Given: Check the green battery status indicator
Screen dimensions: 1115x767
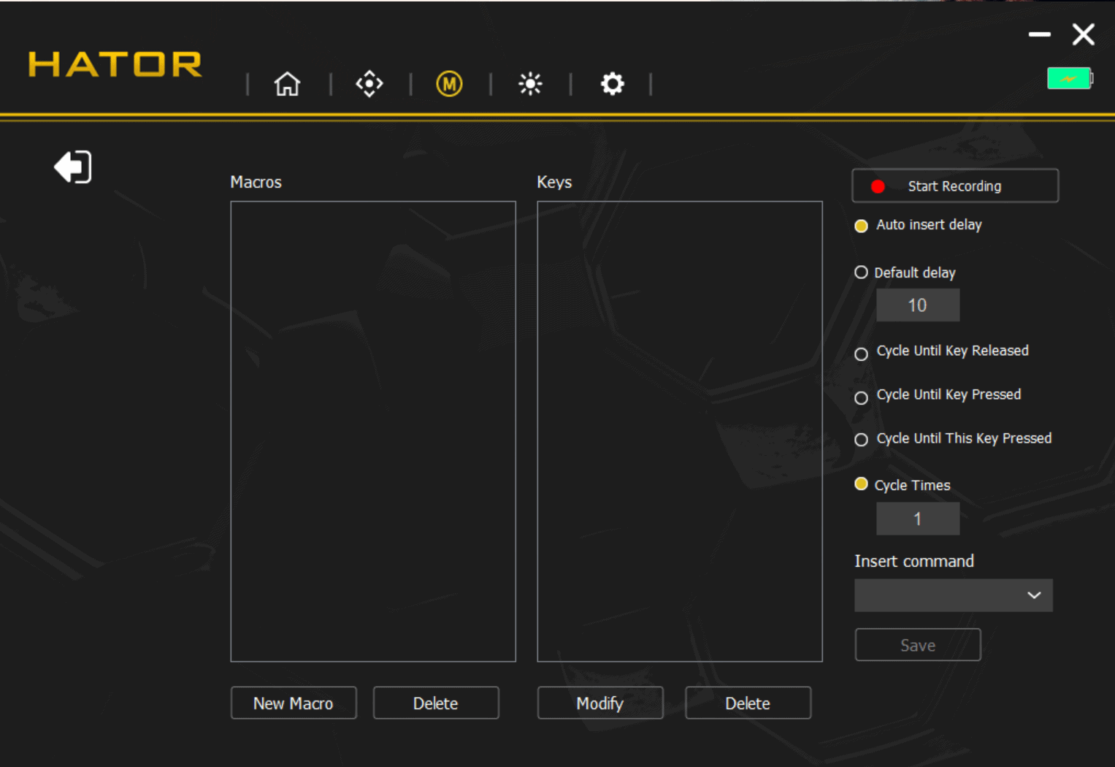Looking at the screenshot, I should pos(1070,78).
